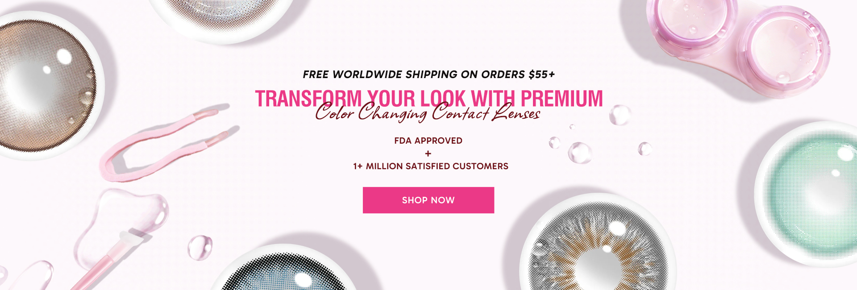Click the free worldwide shipping text
The height and width of the screenshot is (290, 857).
[x=428, y=75]
